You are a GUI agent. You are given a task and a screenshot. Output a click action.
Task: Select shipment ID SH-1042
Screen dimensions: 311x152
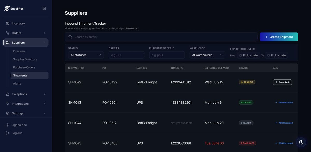click(x=75, y=82)
